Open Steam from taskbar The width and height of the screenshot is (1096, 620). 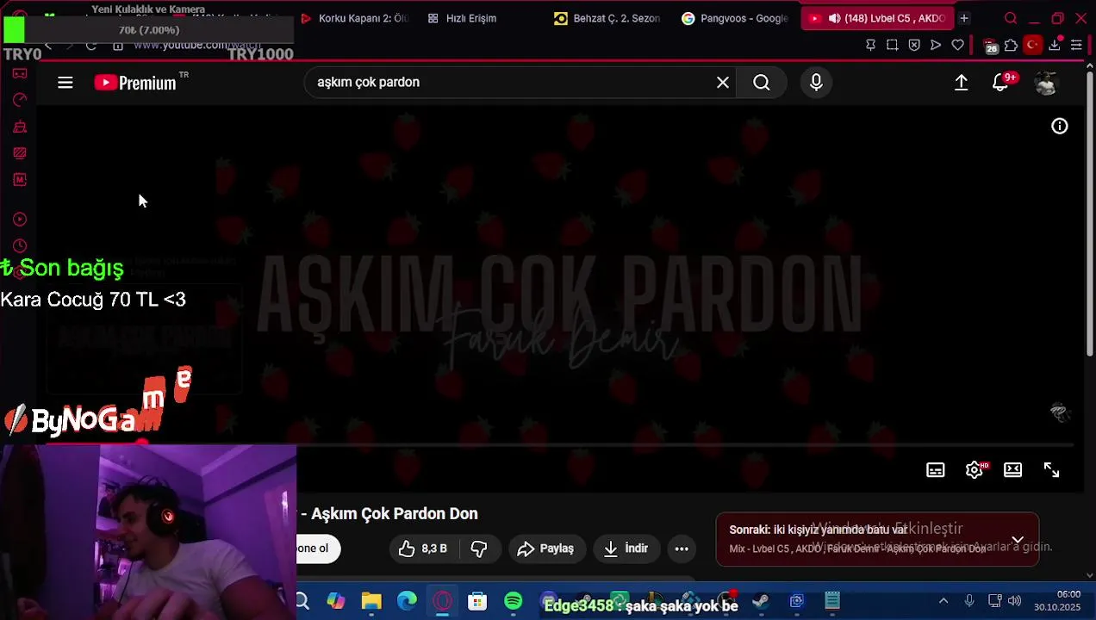(761, 601)
